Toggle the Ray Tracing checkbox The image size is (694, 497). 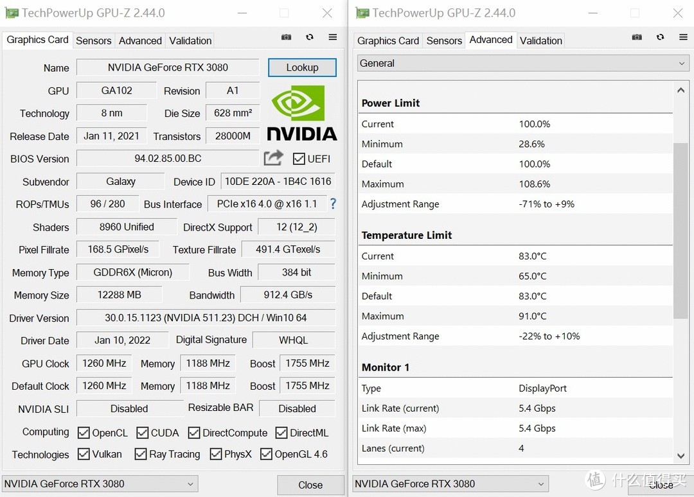(x=140, y=454)
